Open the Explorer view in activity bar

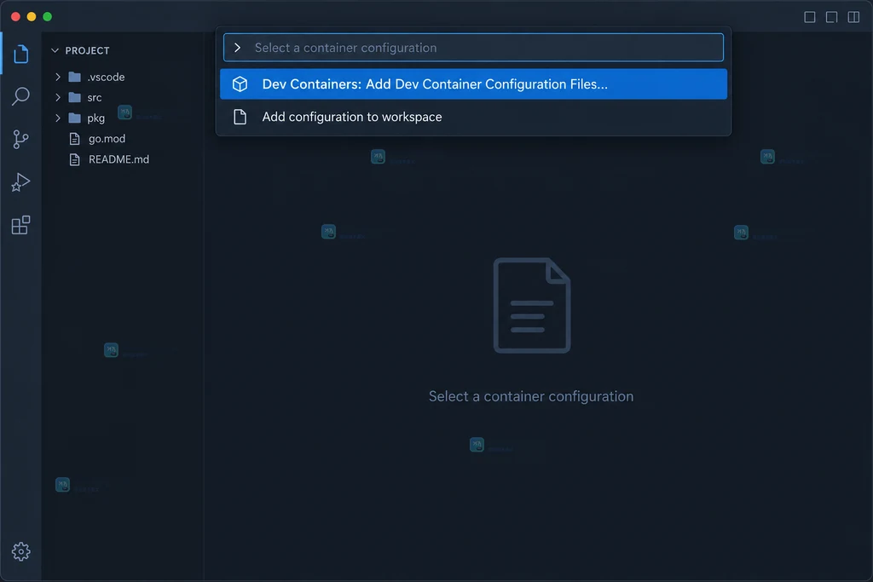(x=21, y=54)
